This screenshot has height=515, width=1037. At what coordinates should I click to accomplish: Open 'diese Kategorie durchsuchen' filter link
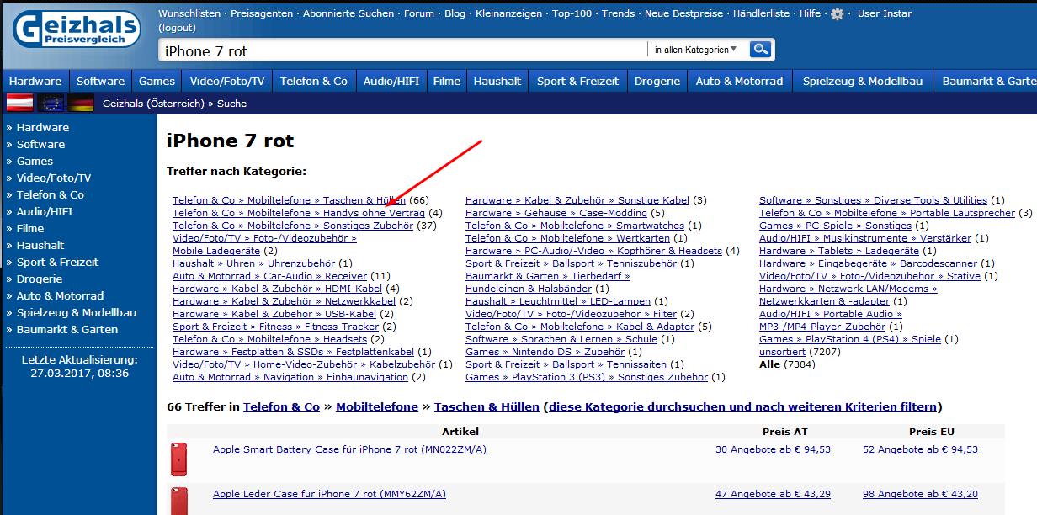(x=742, y=406)
